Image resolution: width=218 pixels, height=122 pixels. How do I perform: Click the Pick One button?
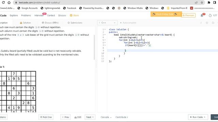click(x=46, y=117)
